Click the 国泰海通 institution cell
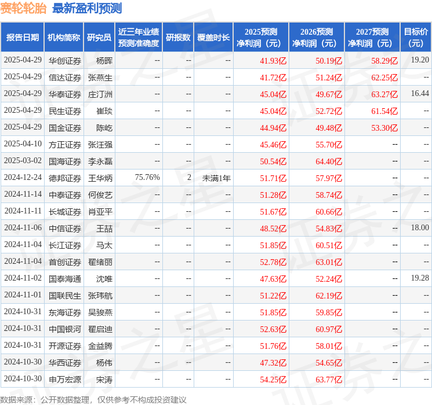The width and height of the screenshot is (432, 405). point(65,279)
